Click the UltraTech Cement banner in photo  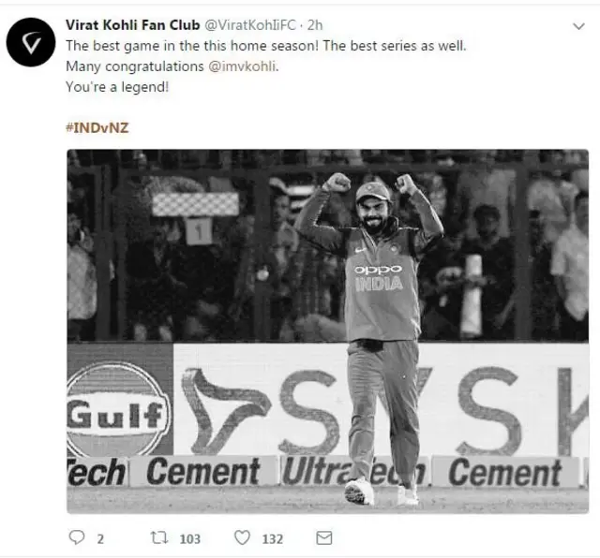tap(327, 471)
